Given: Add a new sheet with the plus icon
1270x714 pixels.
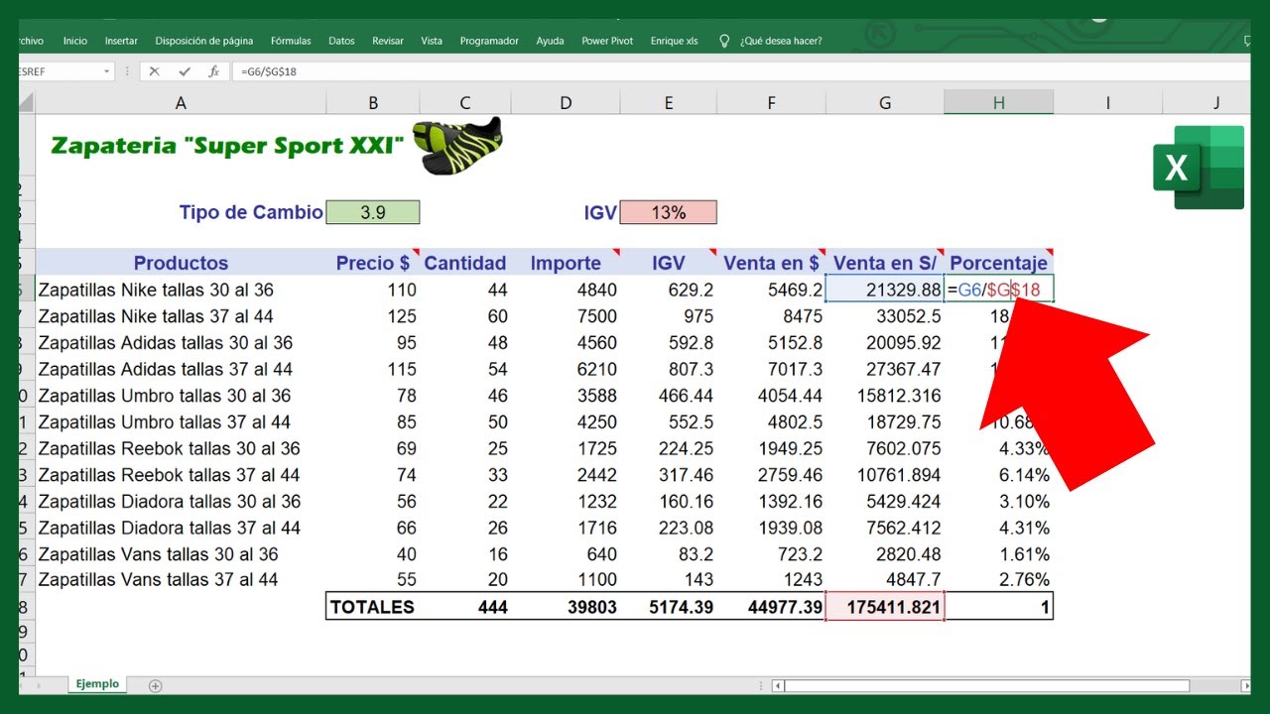Looking at the screenshot, I should click(x=155, y=685).
